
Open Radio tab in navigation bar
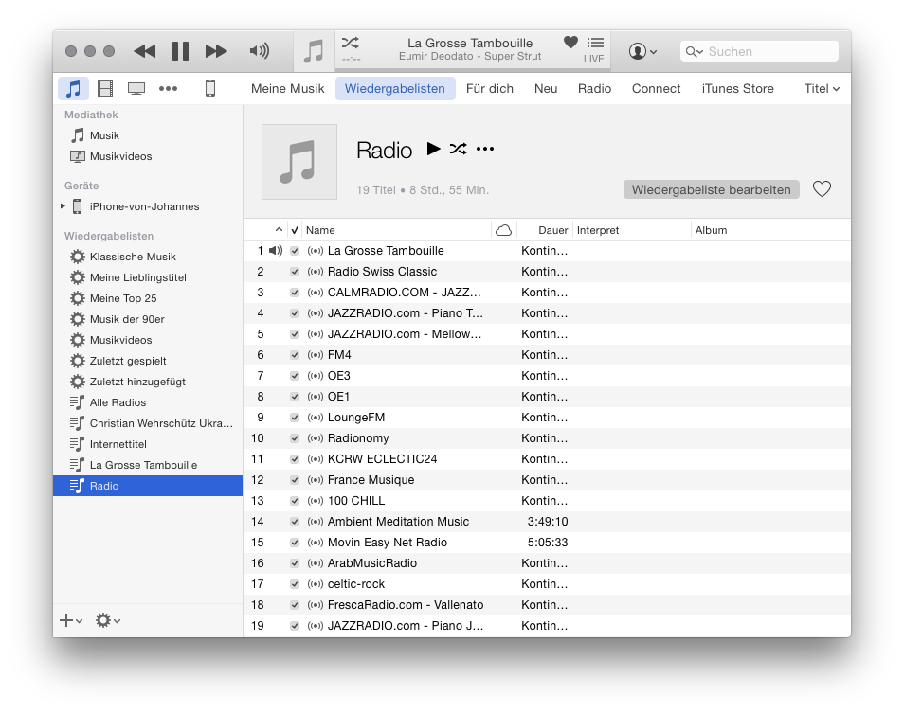594,89
